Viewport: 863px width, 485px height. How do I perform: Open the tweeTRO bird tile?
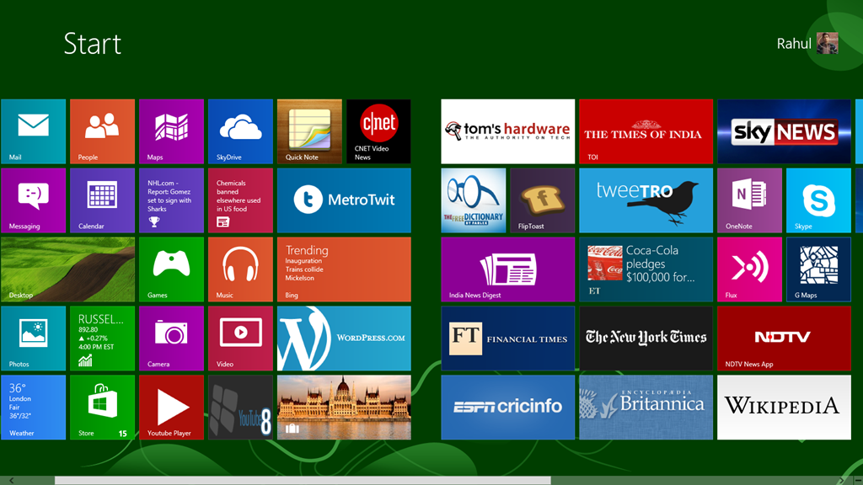[646, 200]
